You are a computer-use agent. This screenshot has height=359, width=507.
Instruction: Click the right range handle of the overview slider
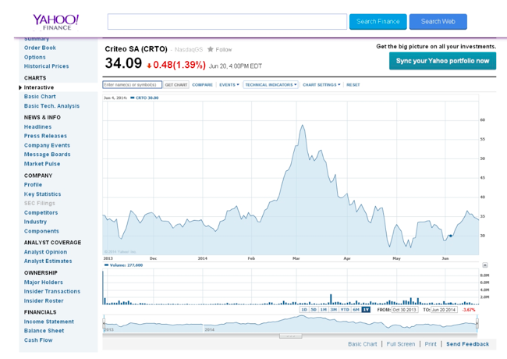point(477,323)
